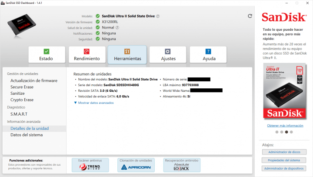Click the Resumen de unidades heading
The width and height of the screenshot is (313, 177).
click(x=93, y=74)
